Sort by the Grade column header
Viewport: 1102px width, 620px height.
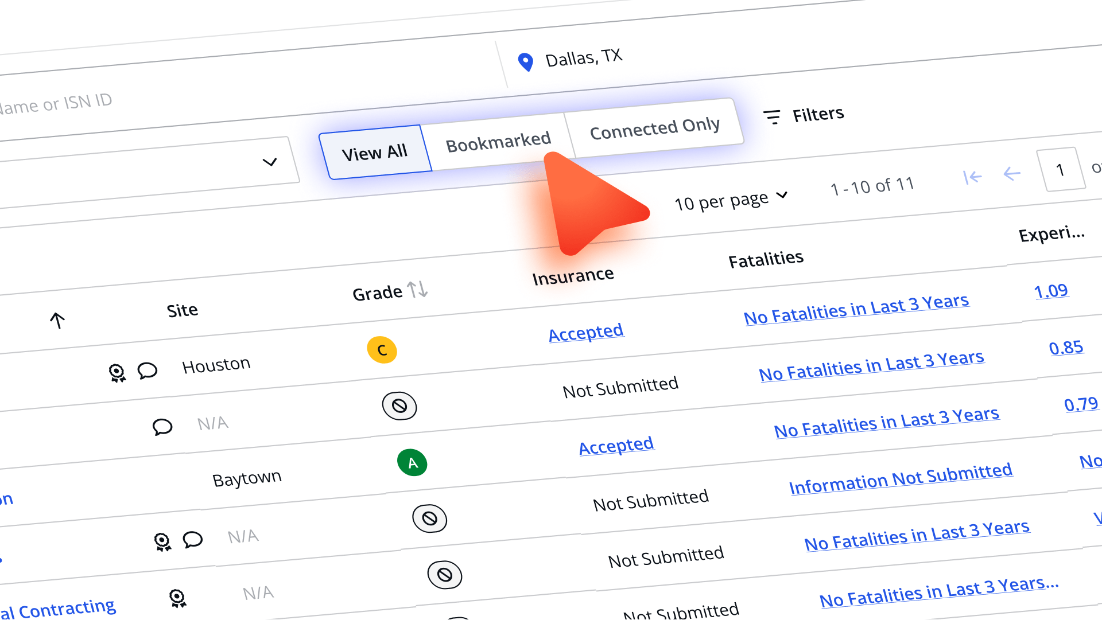[377, 293]
